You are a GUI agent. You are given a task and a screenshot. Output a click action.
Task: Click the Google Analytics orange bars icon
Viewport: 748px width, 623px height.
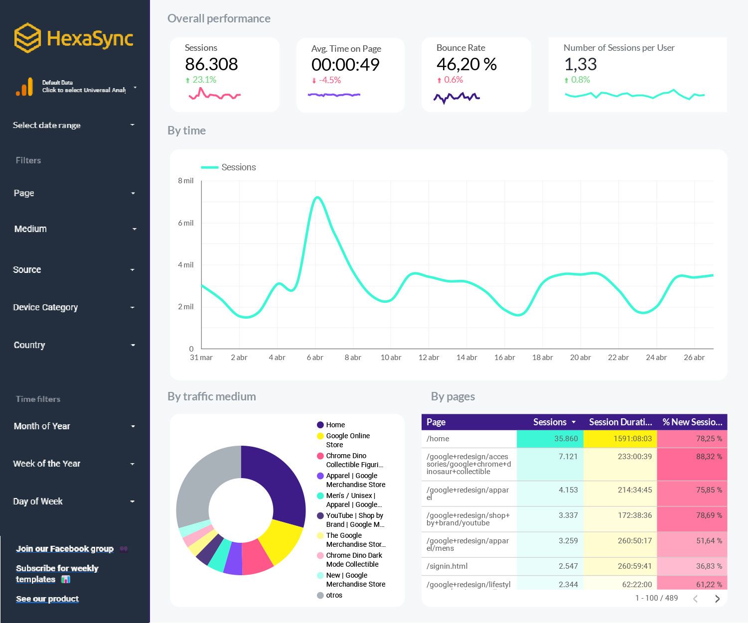click(x=24, y=87)
